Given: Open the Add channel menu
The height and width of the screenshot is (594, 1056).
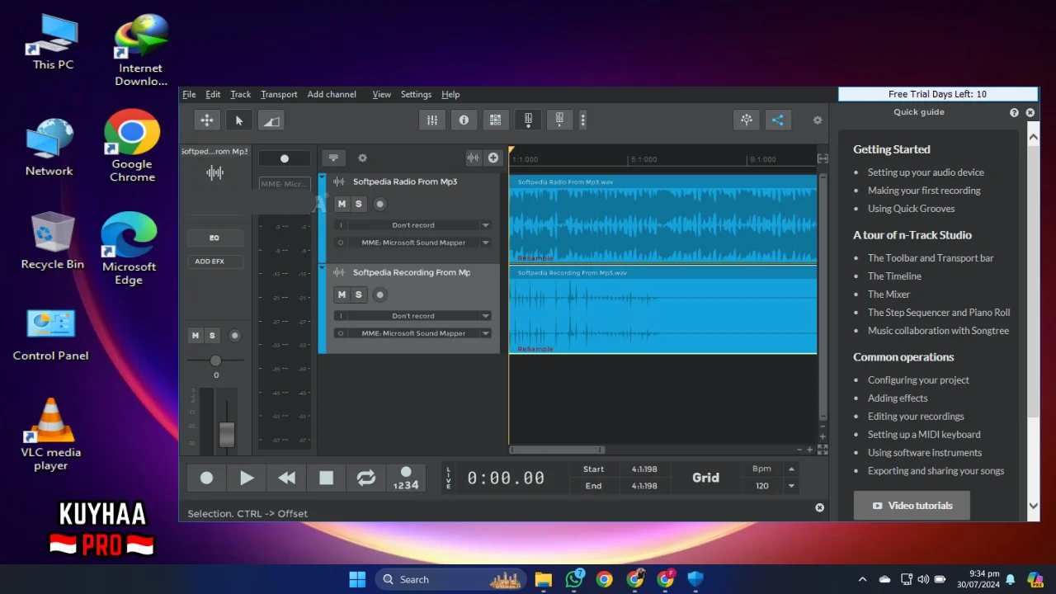Looking at the screenshot, I should click(x=332, y=94).
